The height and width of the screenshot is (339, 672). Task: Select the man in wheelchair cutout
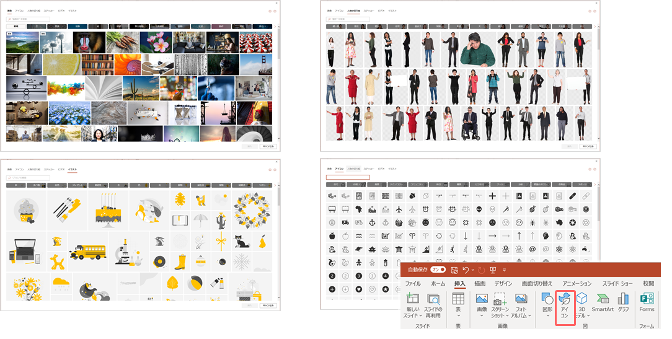[x=471, y=123]
